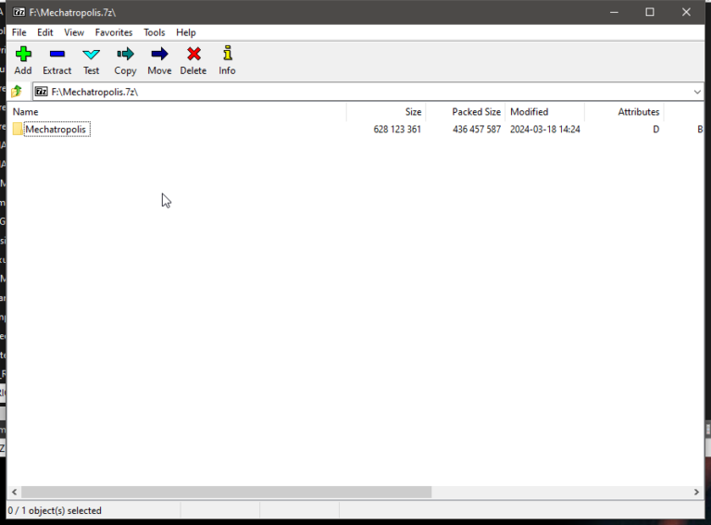
Task: Open the File menu
Action: pyautogui.click(x=19, y=32)
